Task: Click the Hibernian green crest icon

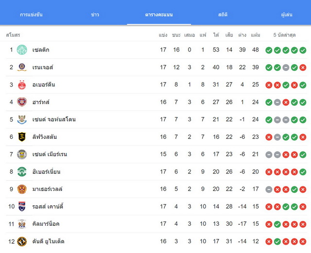Action: point(22,171)
